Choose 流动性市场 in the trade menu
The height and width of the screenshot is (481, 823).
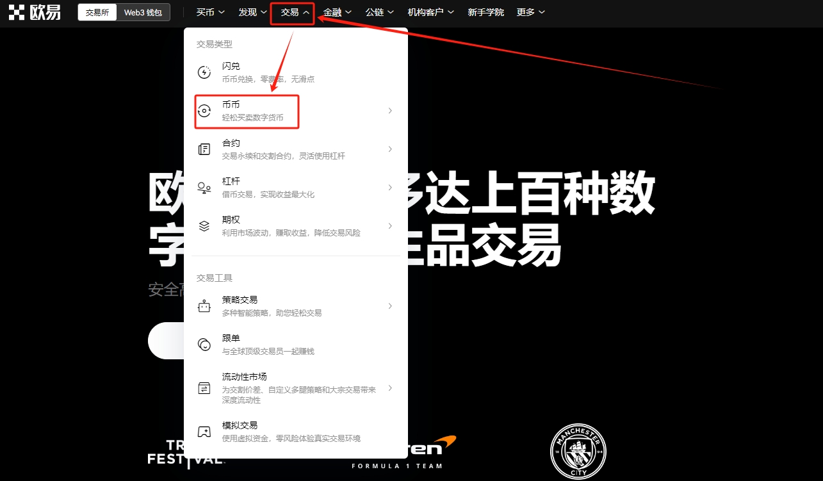(x=296, y=388)
